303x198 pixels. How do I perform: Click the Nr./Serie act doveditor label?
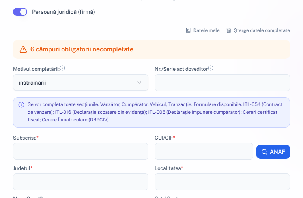click(181, 69)
